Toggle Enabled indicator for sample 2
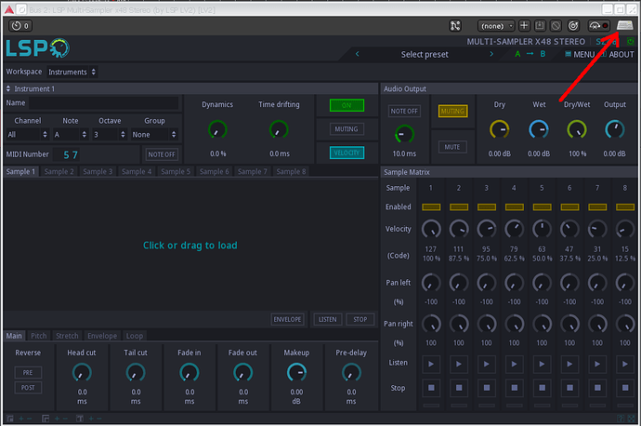The image size is (641, 426). 458,206
